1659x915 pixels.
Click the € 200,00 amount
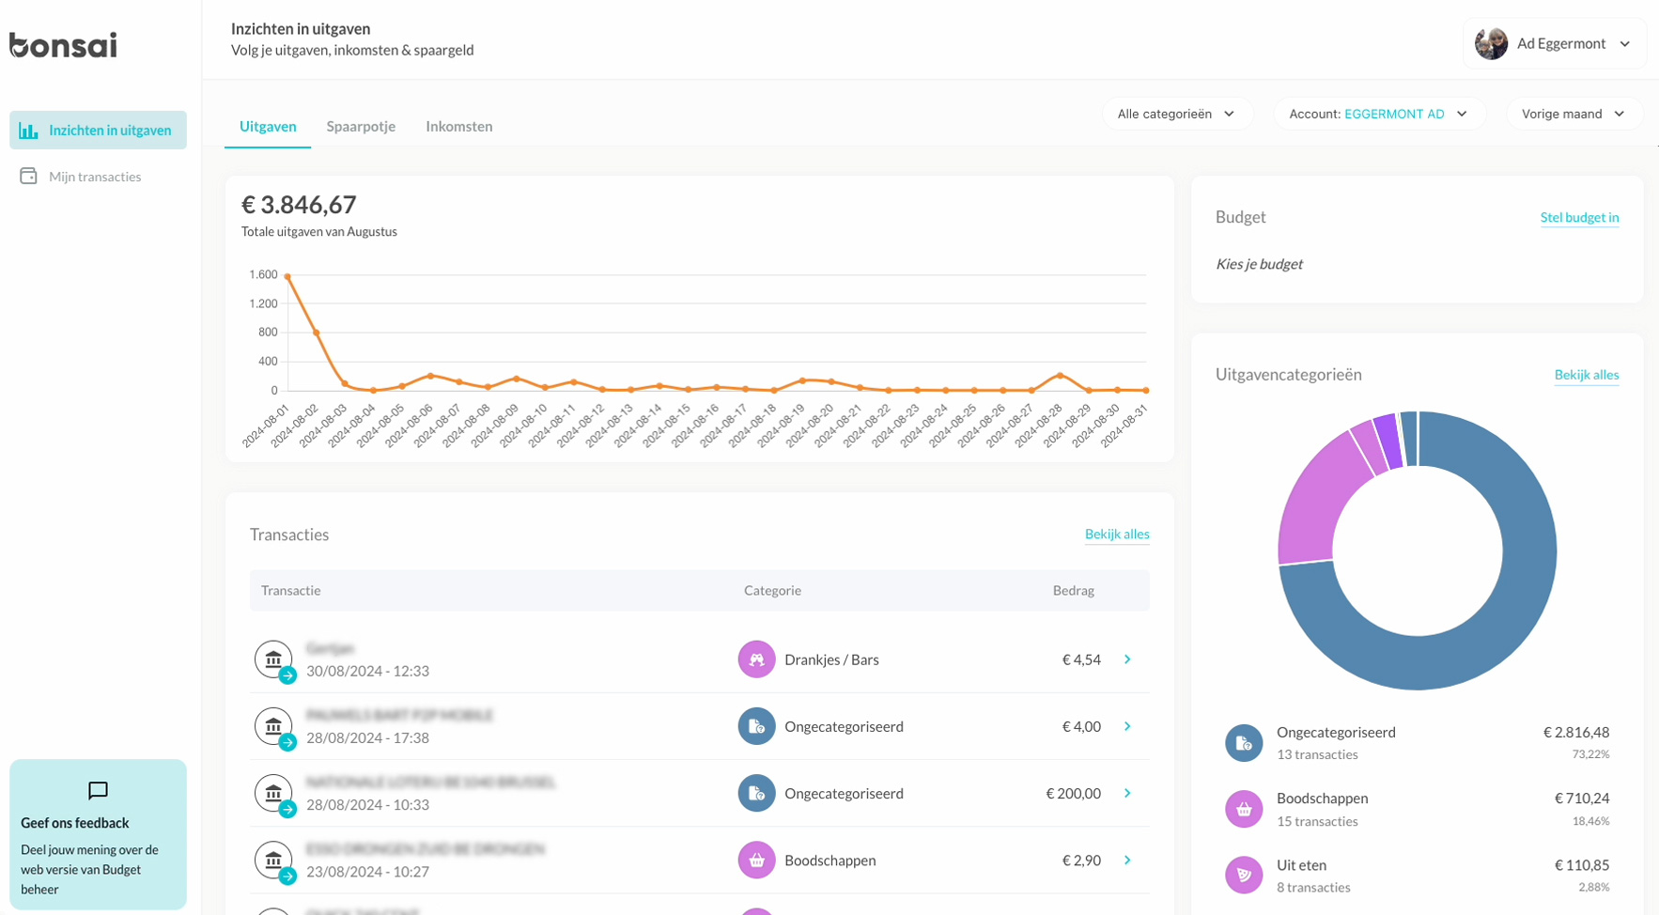[x=1073, y=793]
